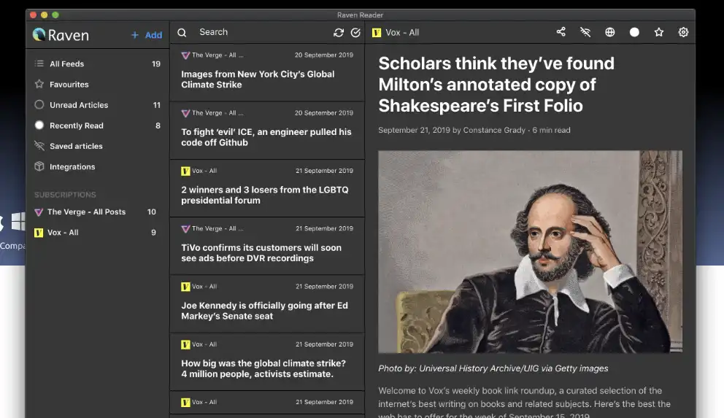The height and width of the screenshot is (418, 724).
Task: Click Vox icon on 'How big was' item
Action: point(185,344)
